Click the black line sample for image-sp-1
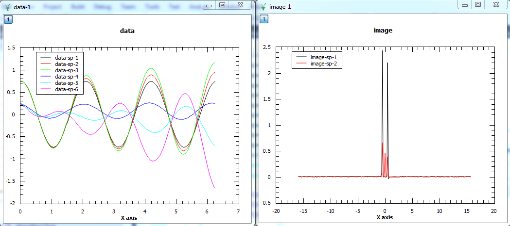 301,57
